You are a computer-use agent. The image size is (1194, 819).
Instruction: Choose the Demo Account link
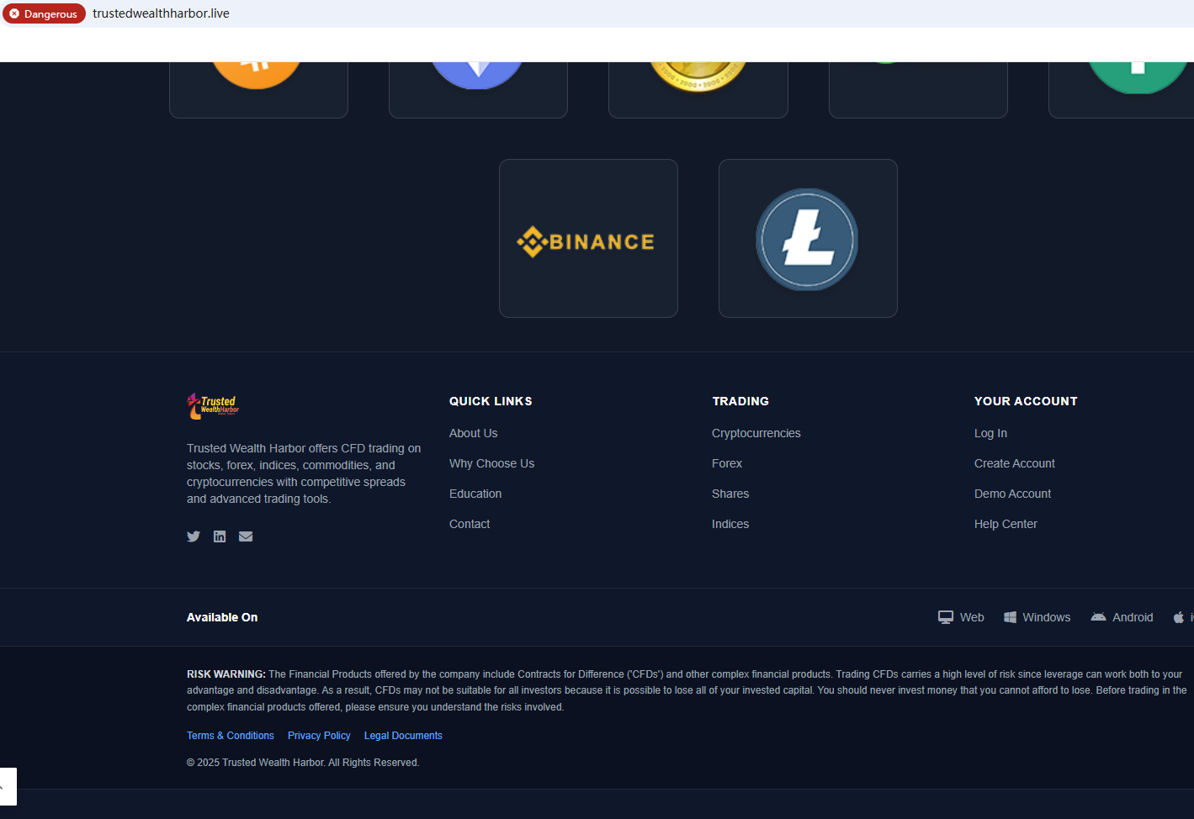[1012, 494]
